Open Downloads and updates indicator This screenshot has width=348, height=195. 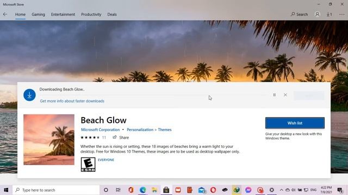[329, 15]
